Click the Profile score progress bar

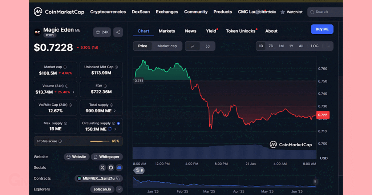point(100,141)
